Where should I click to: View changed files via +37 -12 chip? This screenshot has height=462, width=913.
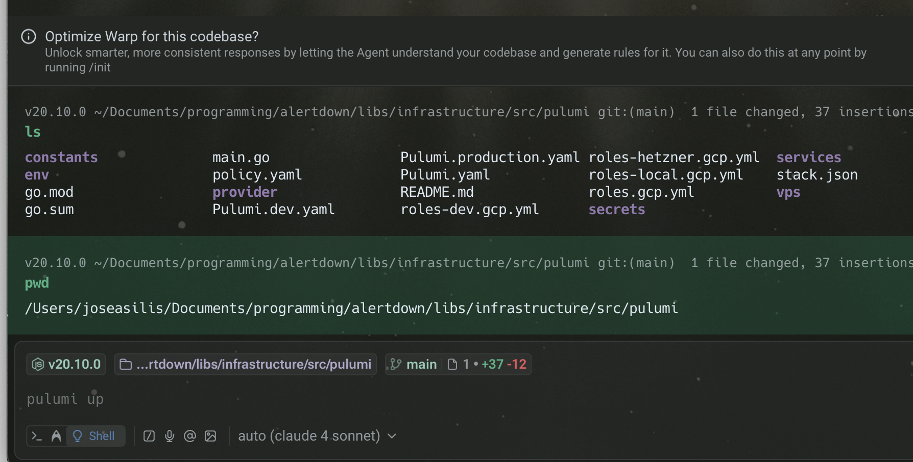487,364
